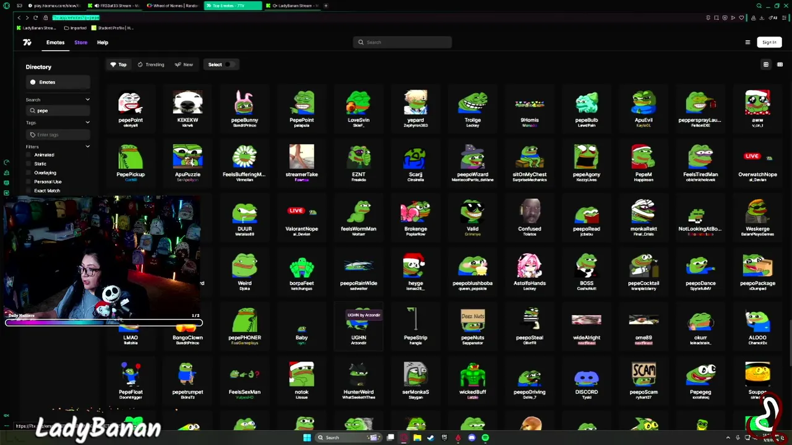Open the Help nav tab
The image size is (792, 445).
pos(103,43)
